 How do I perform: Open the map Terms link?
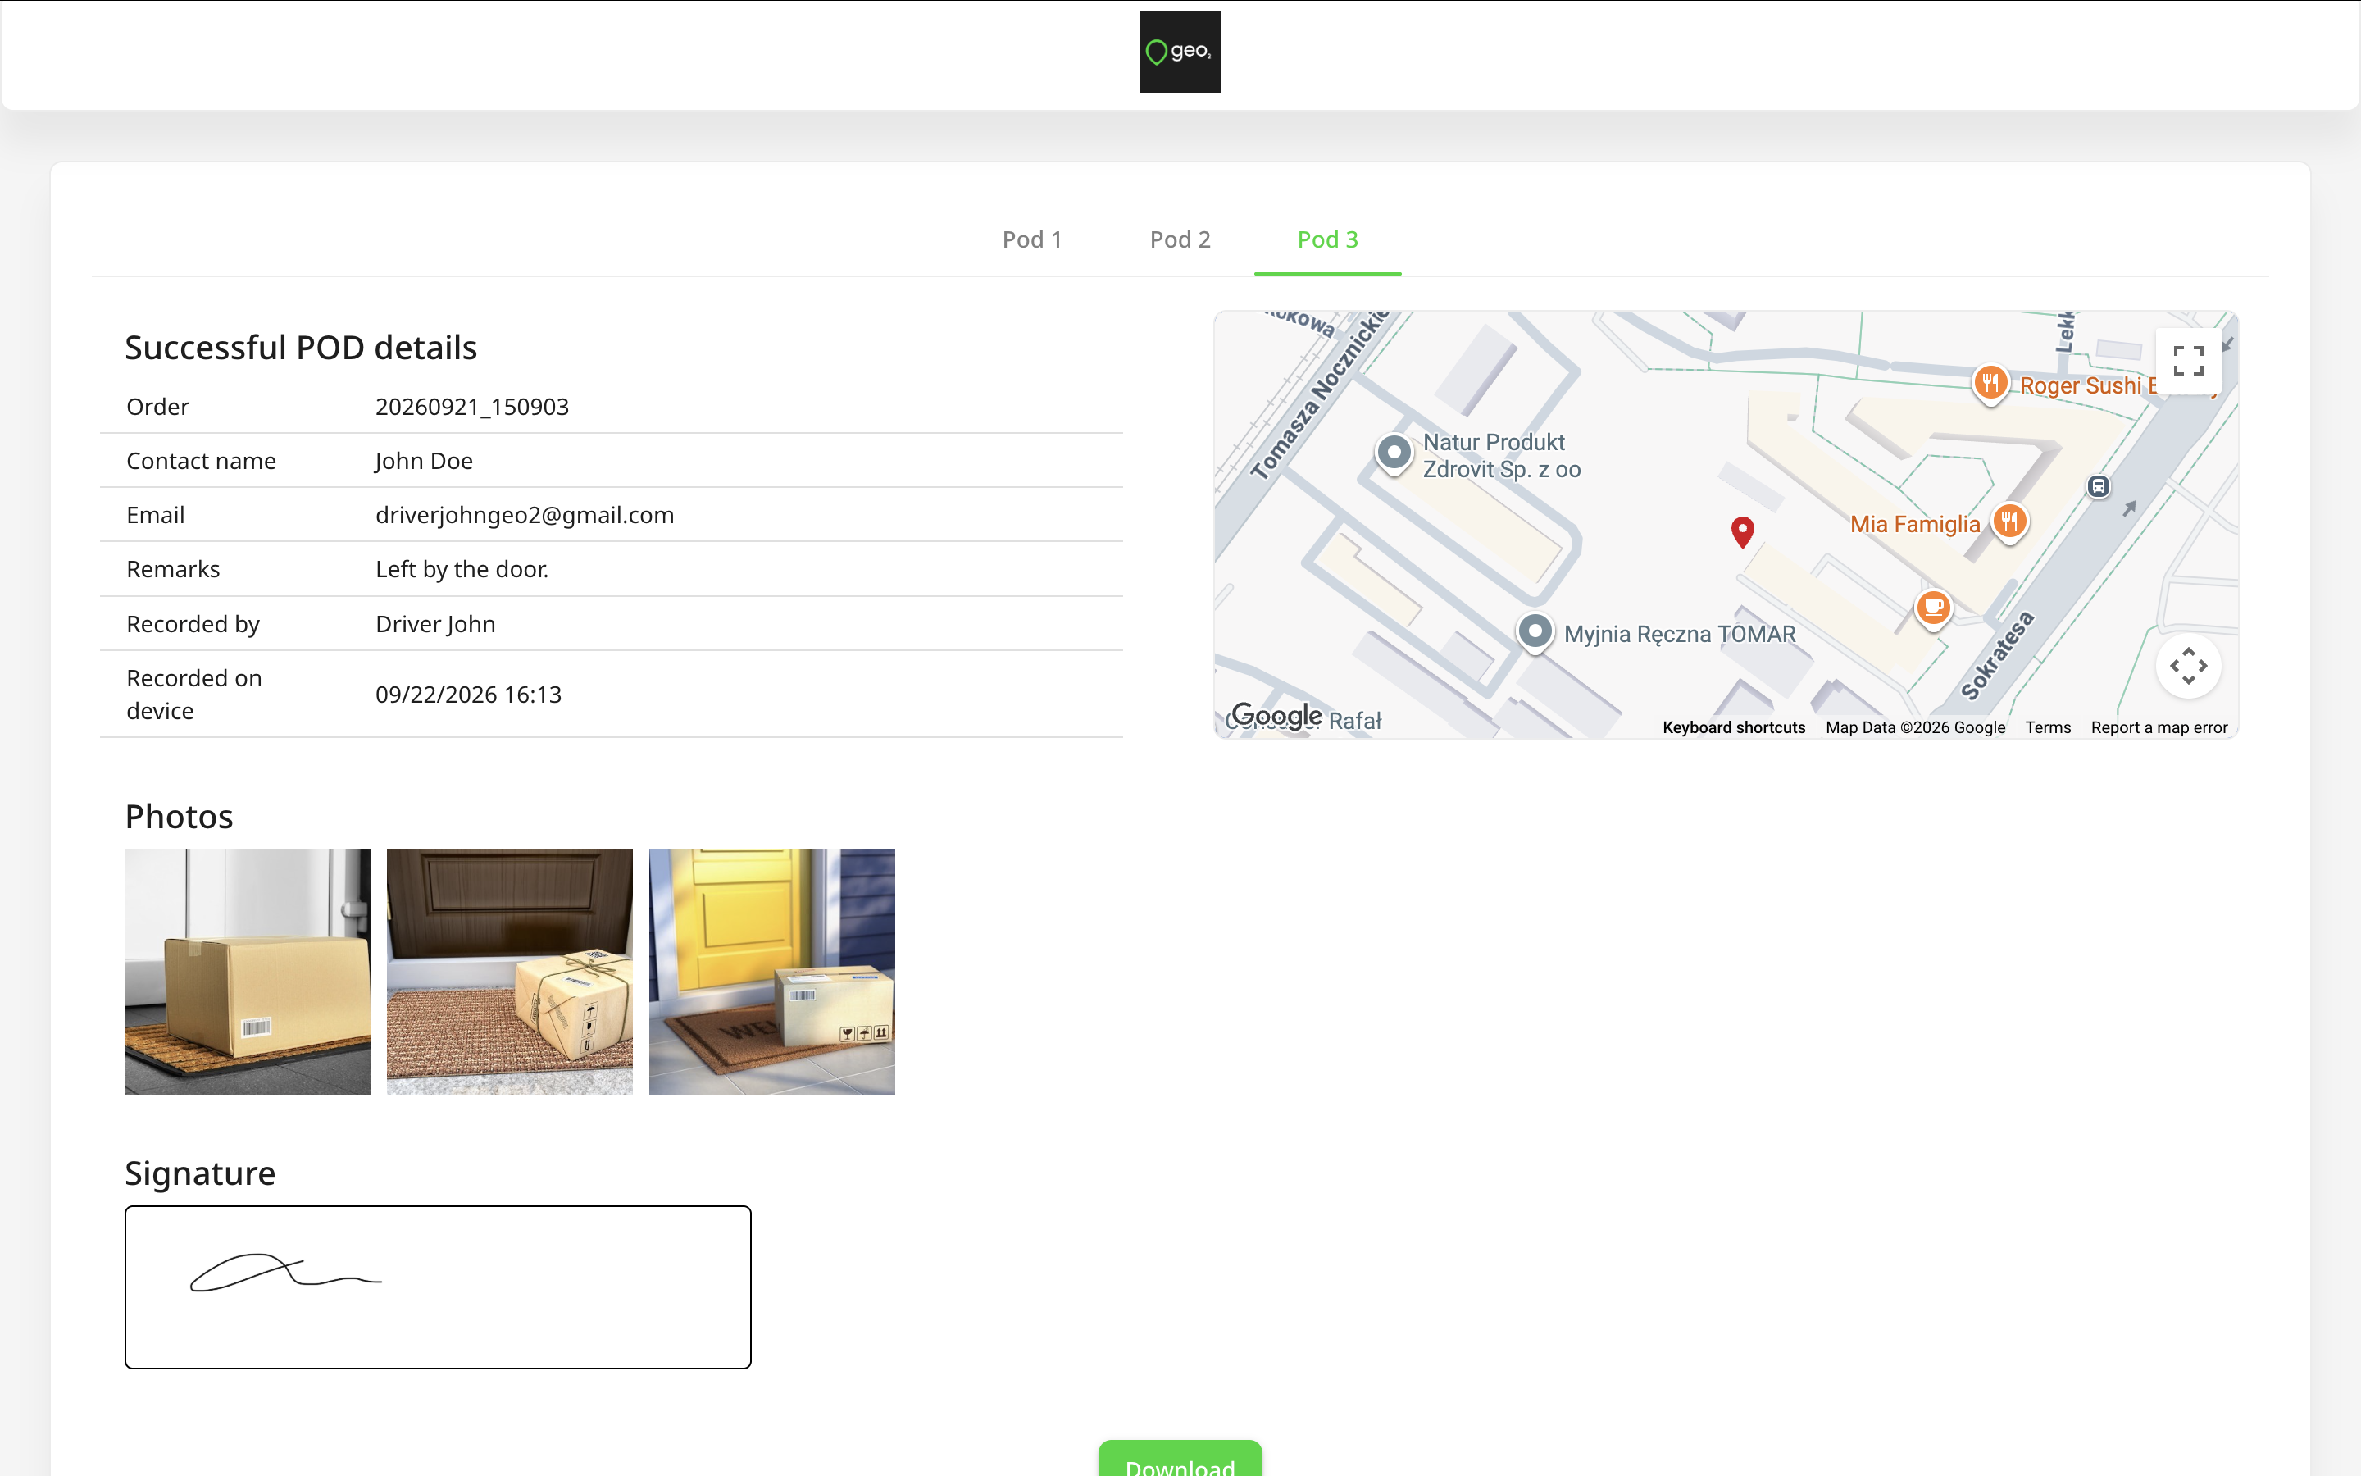[x=2047, y=727]
